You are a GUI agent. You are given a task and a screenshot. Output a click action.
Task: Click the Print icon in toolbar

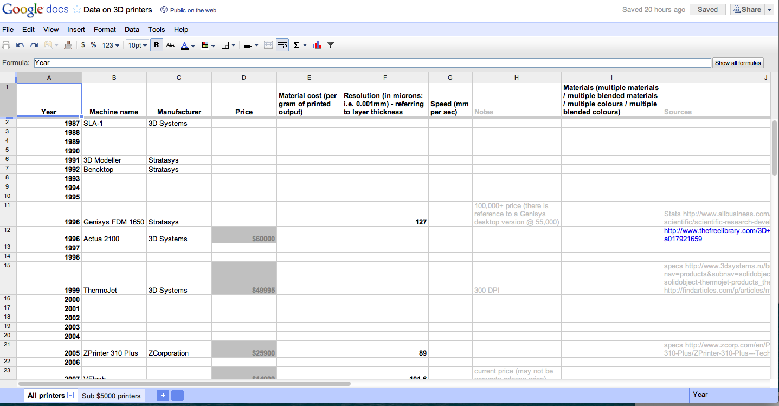(7, 46)
